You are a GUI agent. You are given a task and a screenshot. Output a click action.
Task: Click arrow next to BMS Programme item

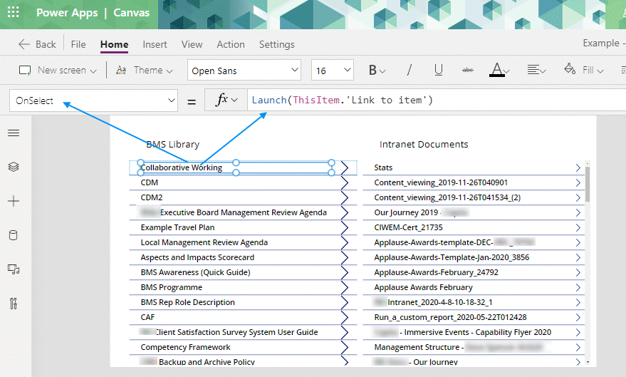click(345, 287)
